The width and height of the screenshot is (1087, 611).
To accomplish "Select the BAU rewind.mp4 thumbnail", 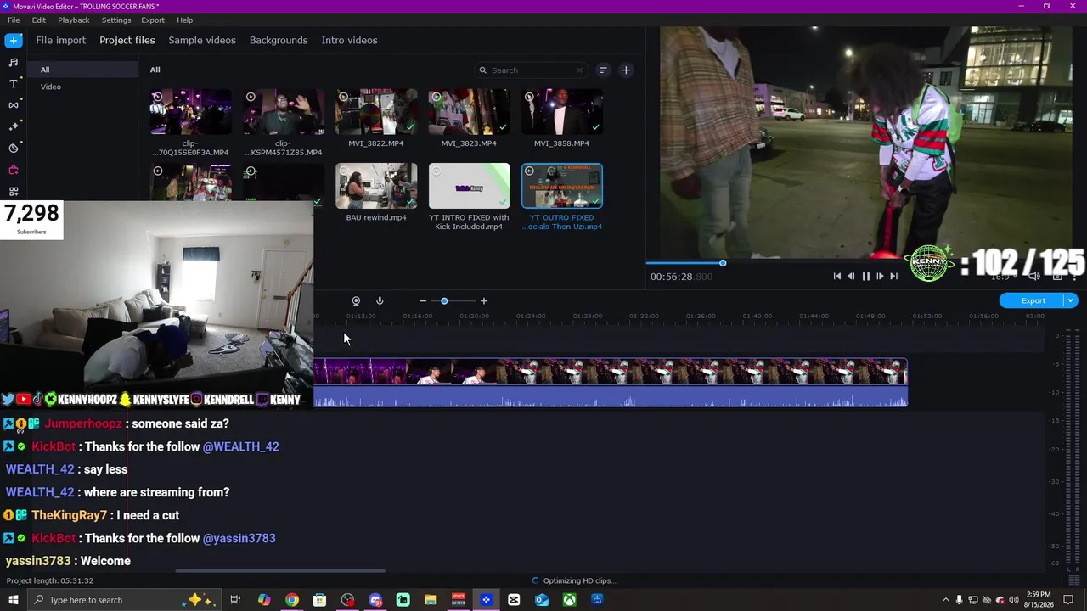I will pos(376,186).
